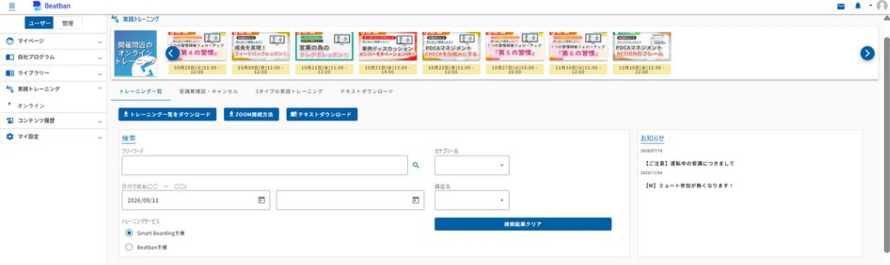Switch to the 受講票確認・キャンセル tab
The height and width of the screenshot is (265, 890).
pyautogui.click(x=208, y=91)
